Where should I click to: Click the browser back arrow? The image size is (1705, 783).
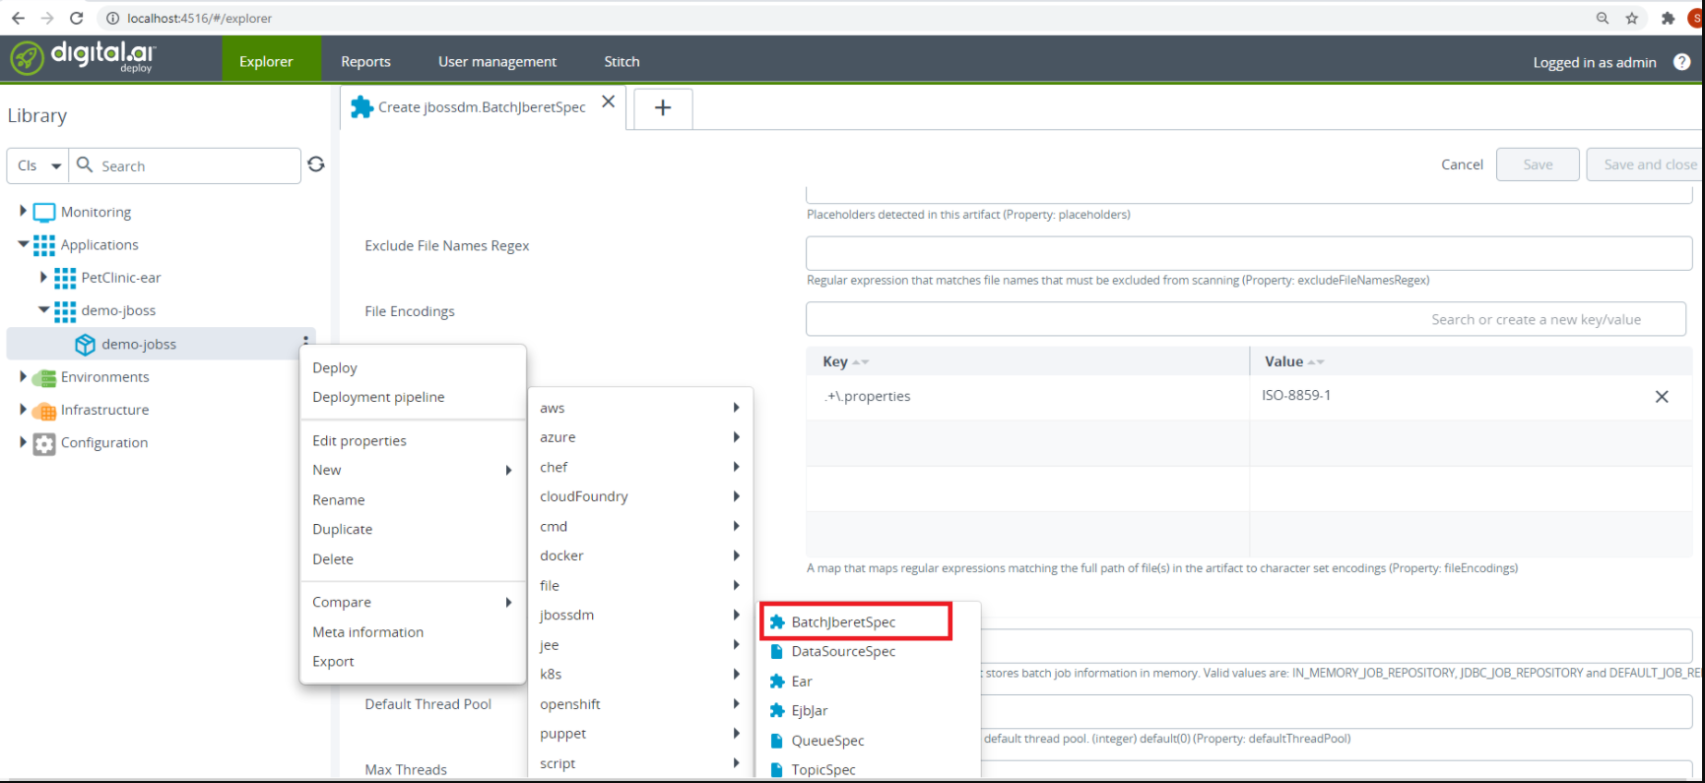click(18, 18)
